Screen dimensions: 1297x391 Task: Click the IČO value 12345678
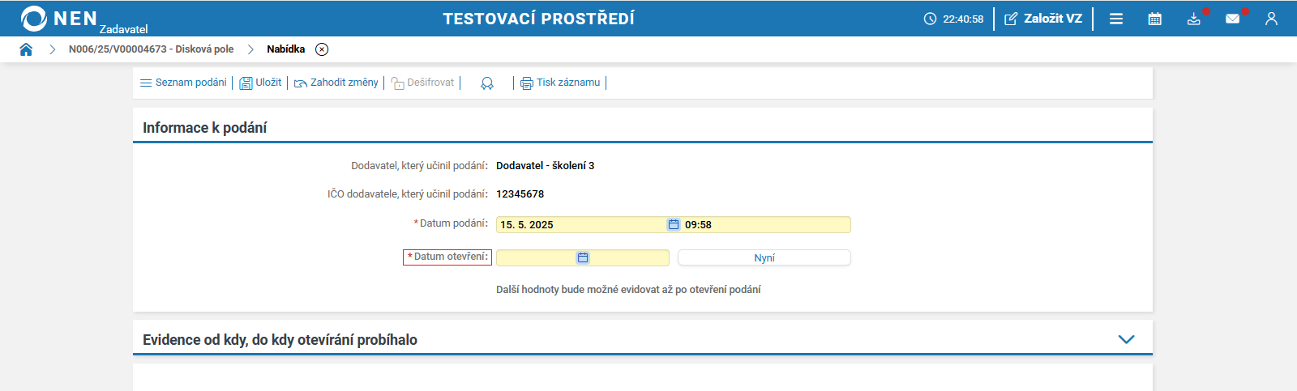pos(520,193)
